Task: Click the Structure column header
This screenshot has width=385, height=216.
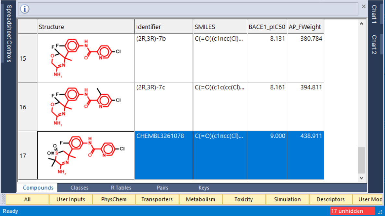Action: pos(86,27)
